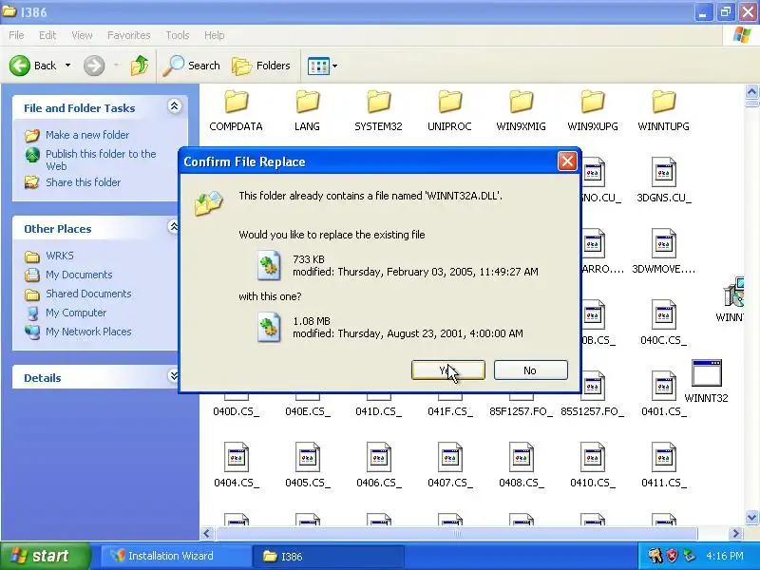Open the Help menu
This screenshot has height=570, width=760.
[215, 35]
